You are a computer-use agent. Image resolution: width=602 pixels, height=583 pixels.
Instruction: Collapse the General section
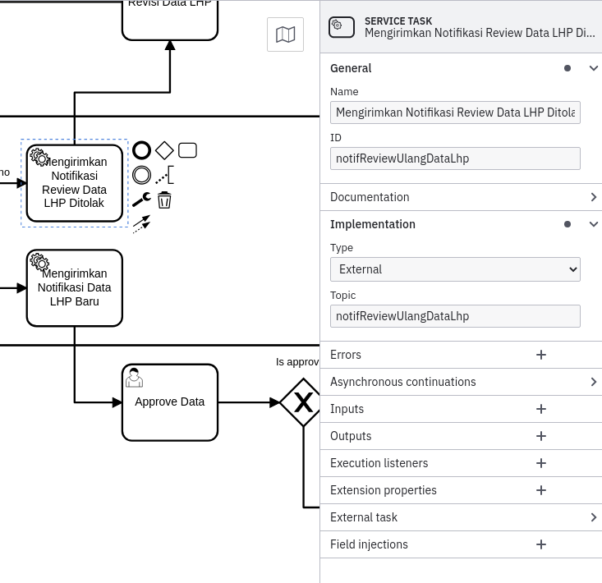tap(594, 68)
